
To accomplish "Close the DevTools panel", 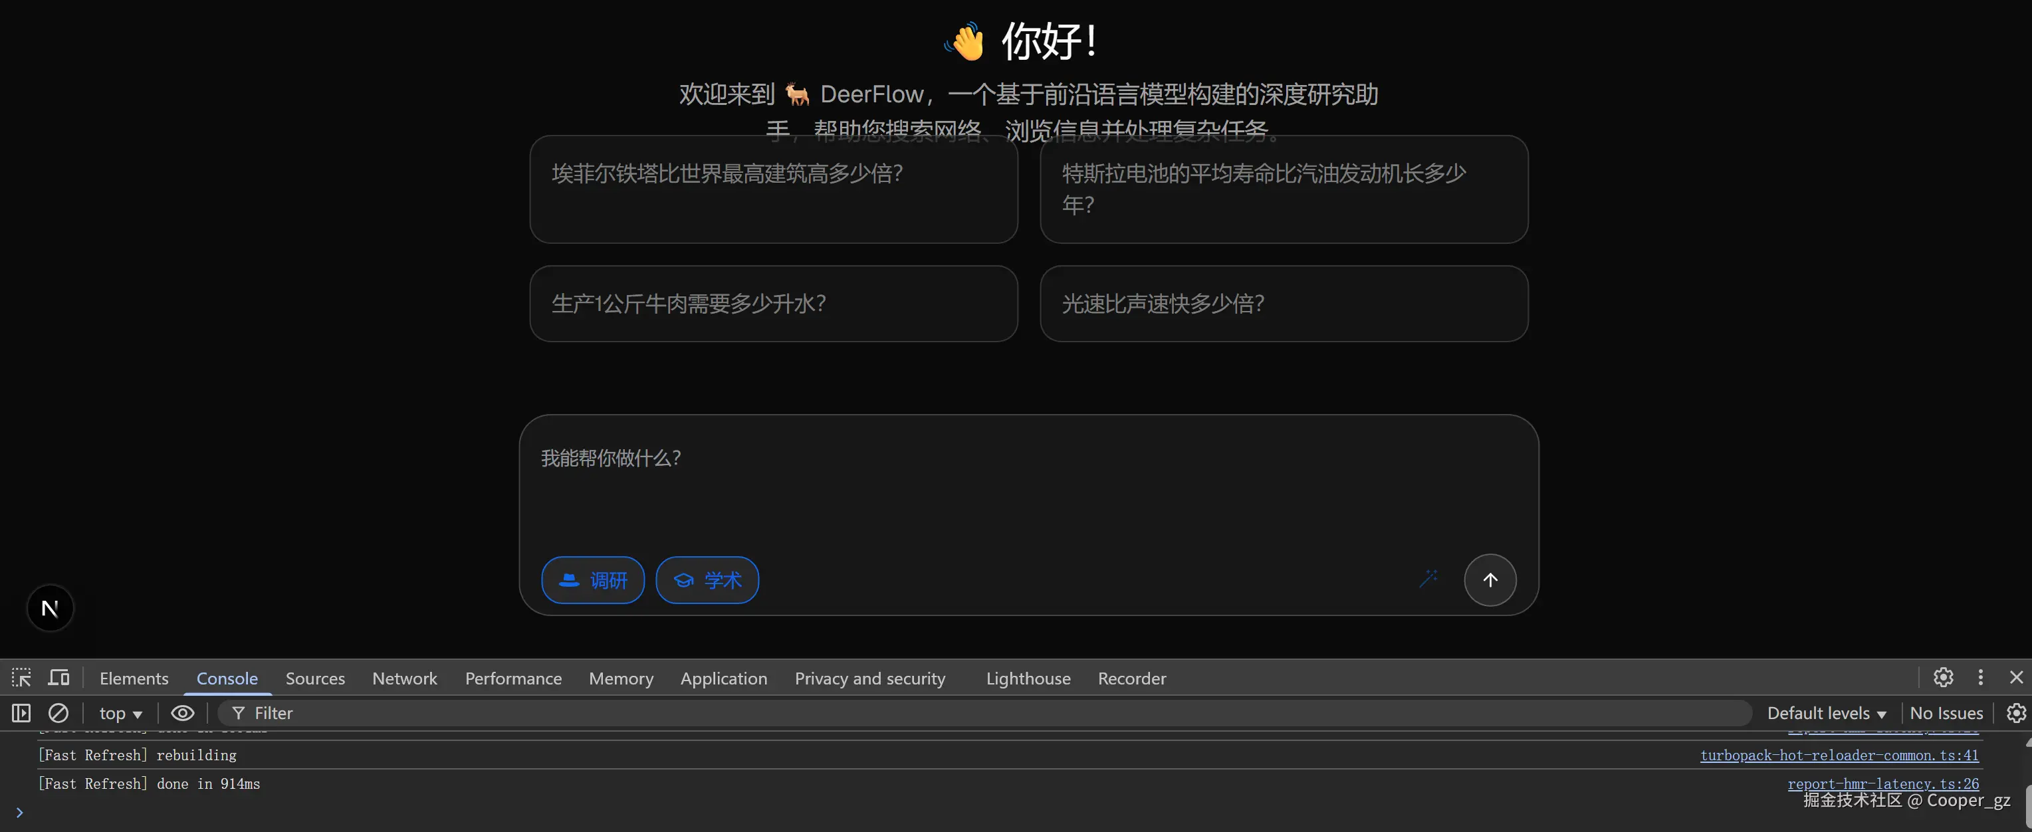I will coord(2016,677).
